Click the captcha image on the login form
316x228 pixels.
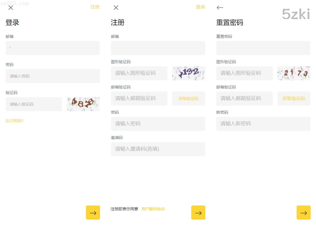[83, 104]
